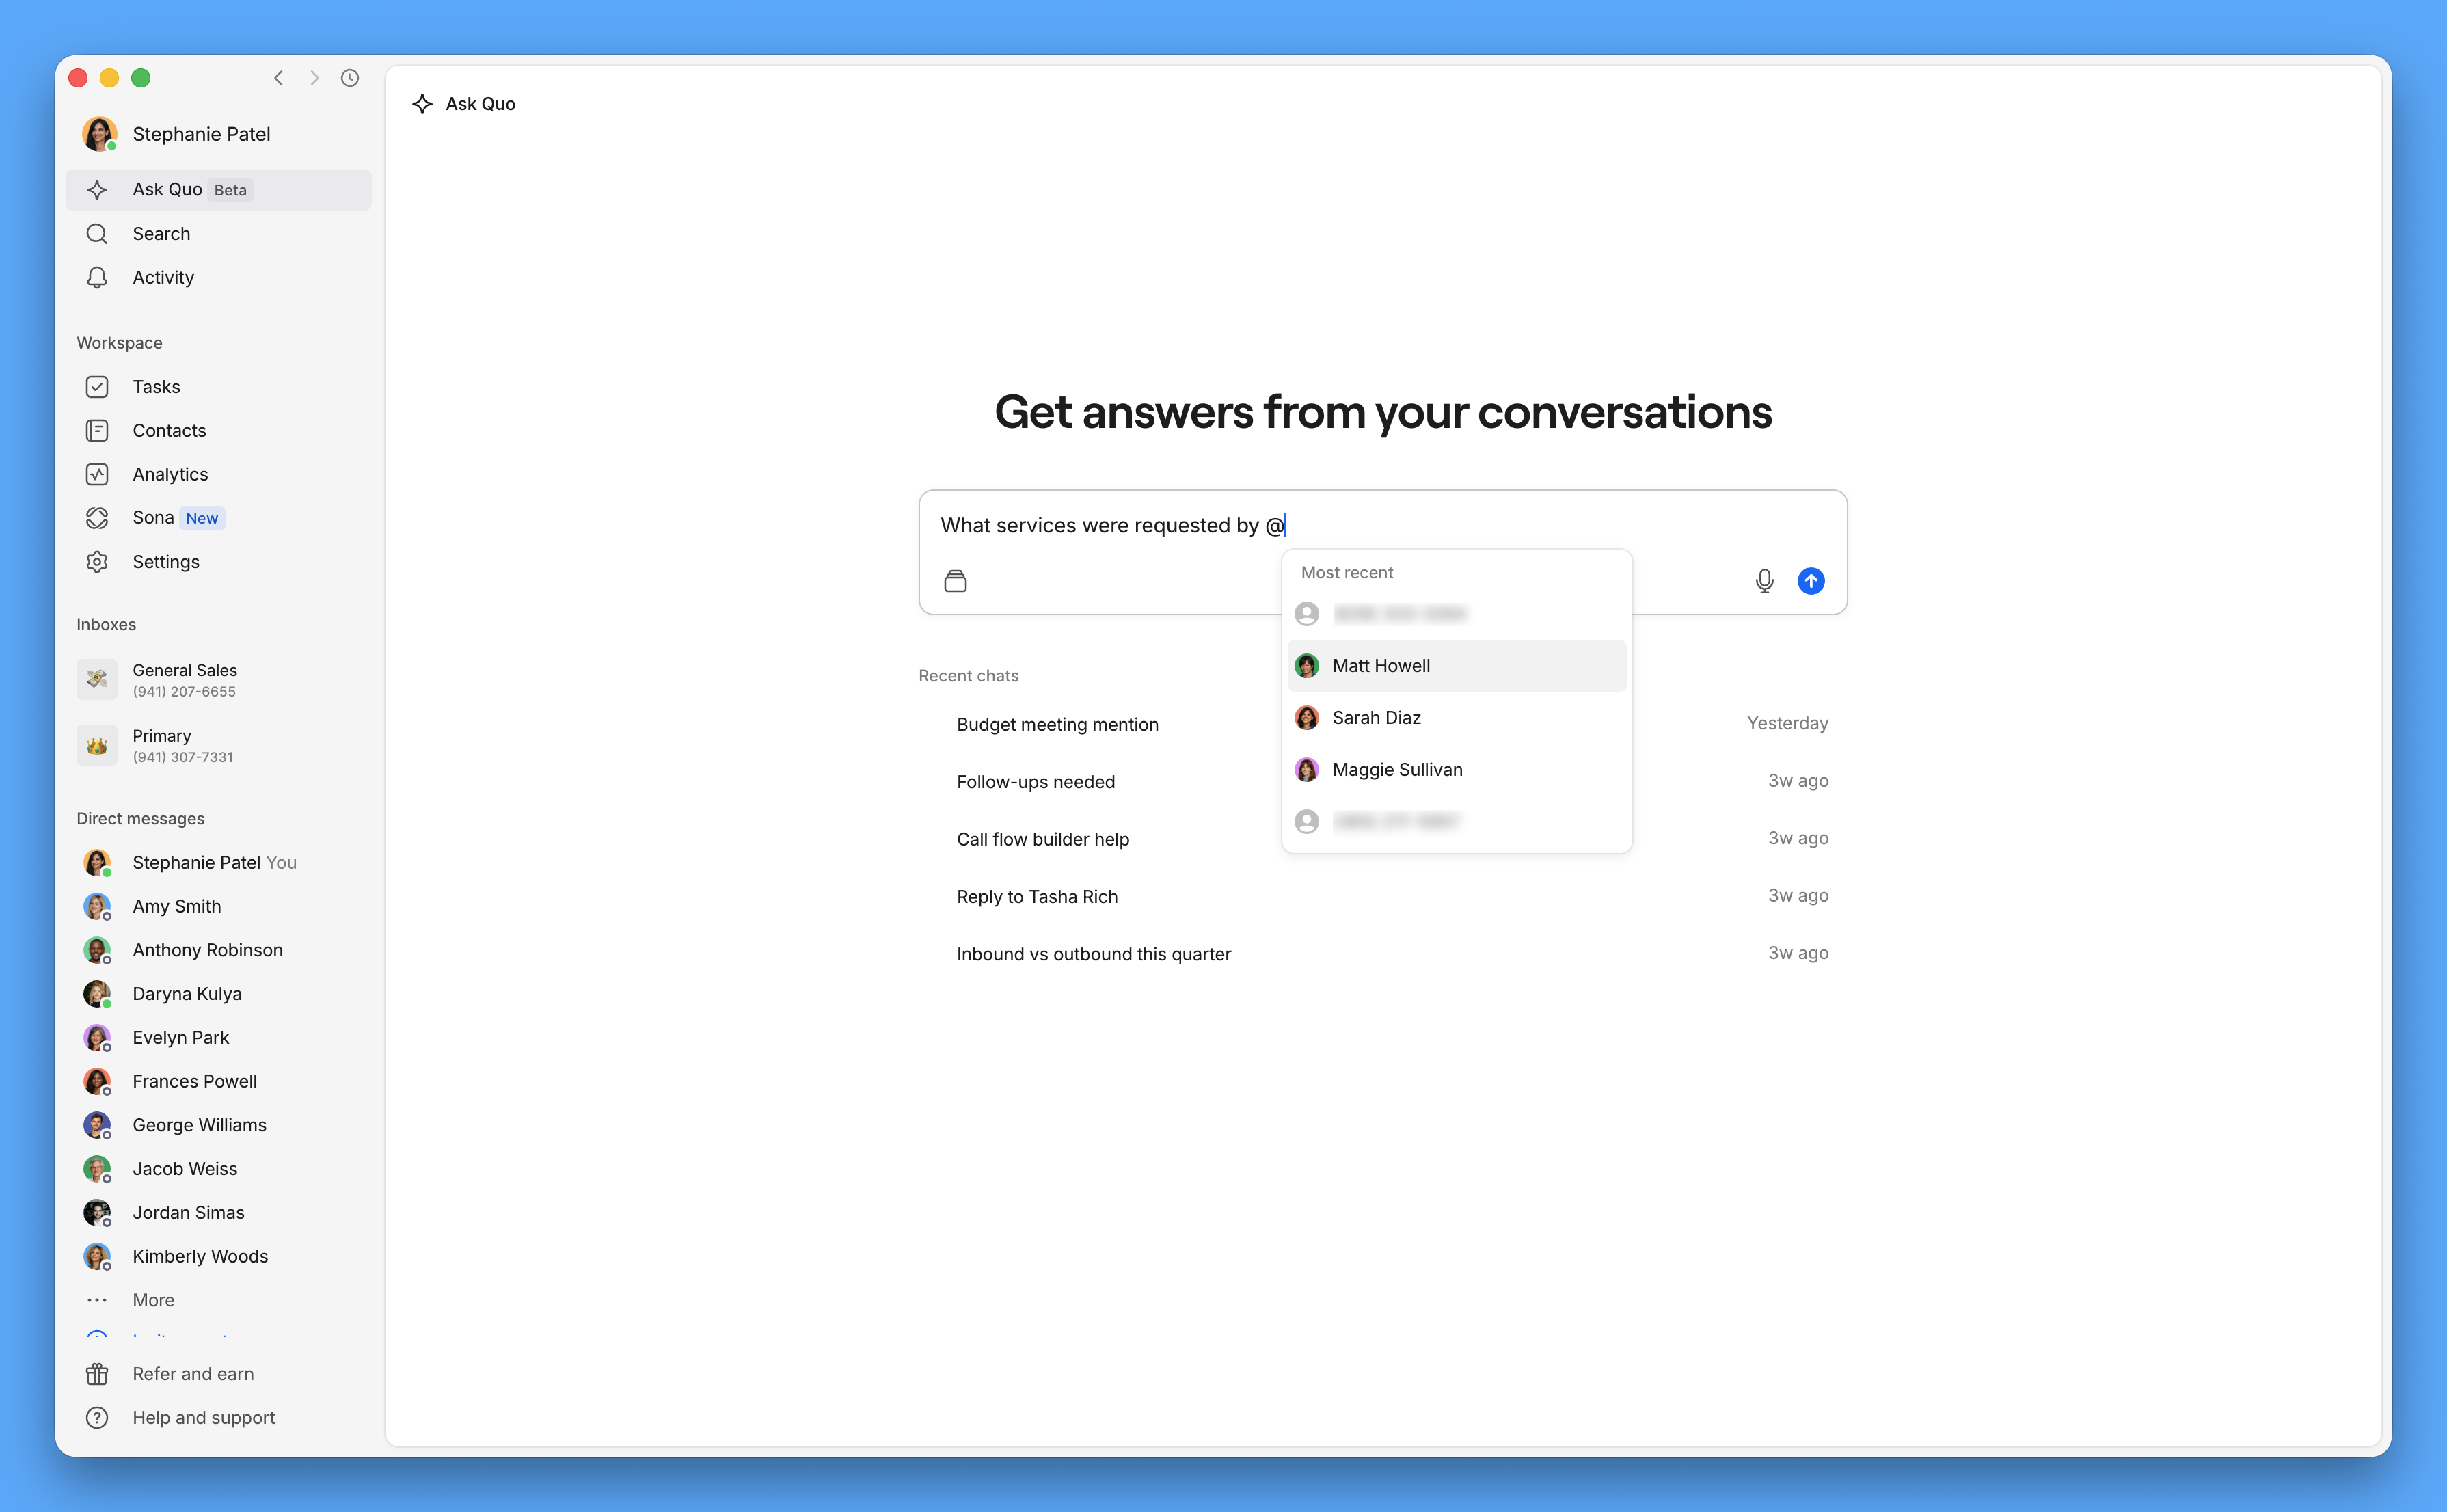Send the prompt with blue arrow button
This screenshot has width=2447, height=1512.
[1811, 581]
